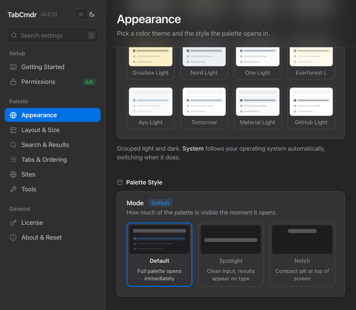Click the 6/6 permissions badge

(89, 82)
